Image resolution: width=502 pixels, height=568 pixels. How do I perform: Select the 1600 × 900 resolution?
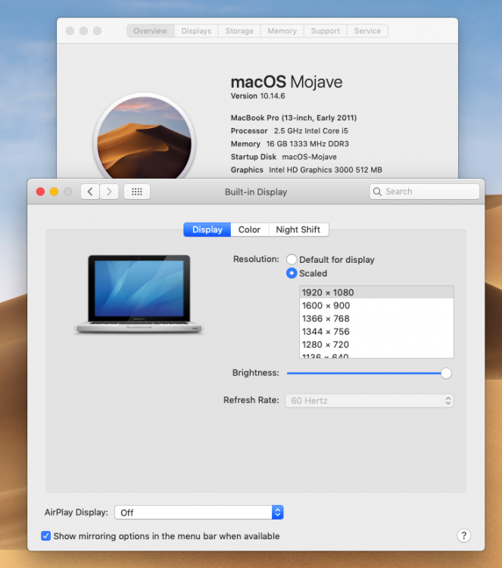tap(376, 305)
